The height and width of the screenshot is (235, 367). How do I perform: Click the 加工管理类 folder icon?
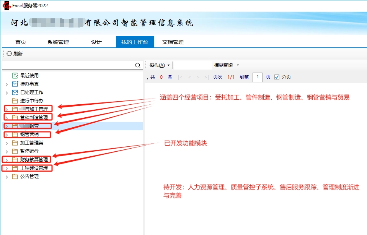click(x=15, y=143)
